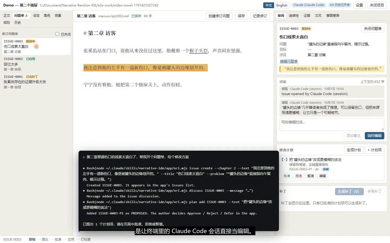Focus the 写给编辑的话 text box
This screenshot has width=390, height=243.
tap(332, 124)
